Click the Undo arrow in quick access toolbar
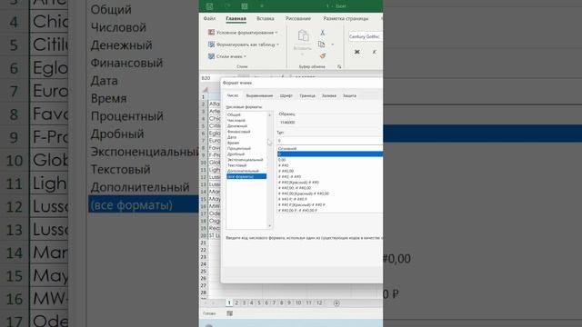 point(227,6)
